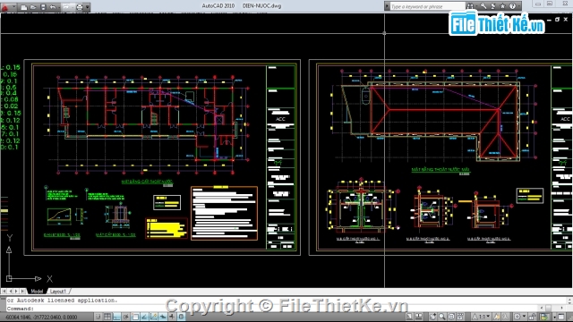
Task: Click the Open file icon
Action: click(33, 7)
